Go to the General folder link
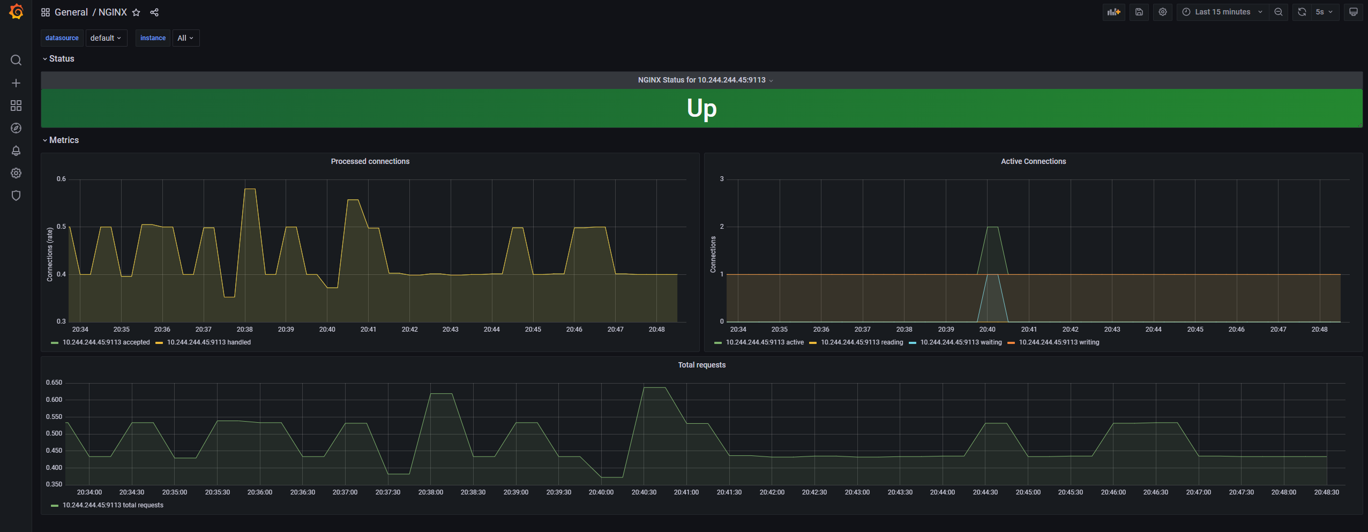This screenshot has width=1368, height=532. click(x=71, y=12)
